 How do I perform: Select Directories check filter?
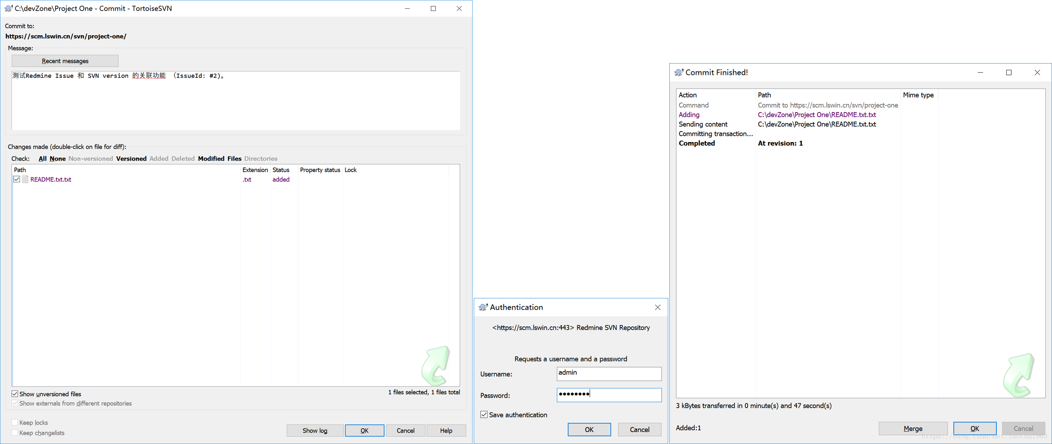[261, 159]
